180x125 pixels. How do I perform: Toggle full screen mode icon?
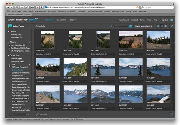pyautogui.click(x=171, y=20)
